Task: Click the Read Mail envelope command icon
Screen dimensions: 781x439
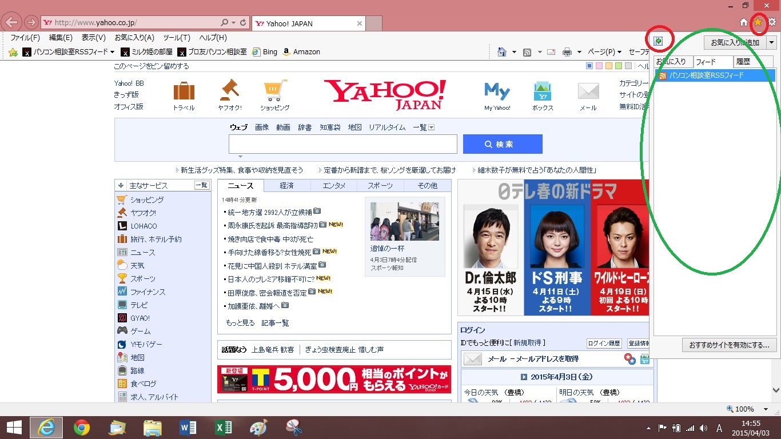Action: (x=551, y=52)
